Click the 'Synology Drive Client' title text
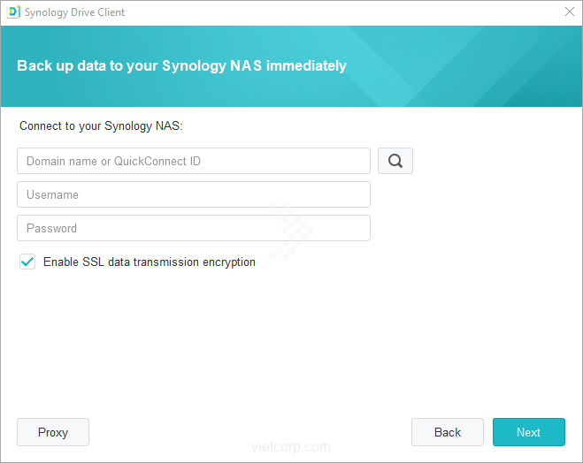Image resolution: width=583 pixels, height=463 pixels. 74,12
